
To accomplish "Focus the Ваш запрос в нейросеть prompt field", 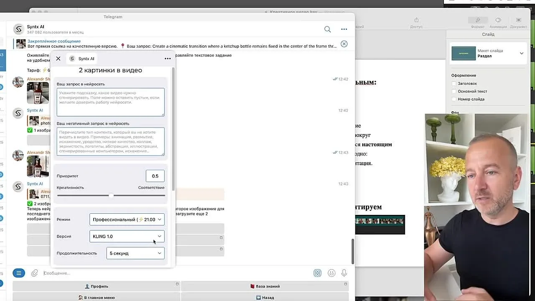I will (110, 102).
